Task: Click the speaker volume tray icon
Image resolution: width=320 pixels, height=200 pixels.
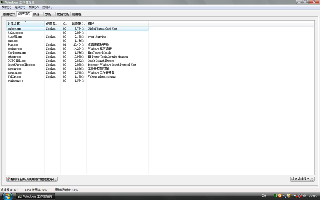Action: click(304, 196)
